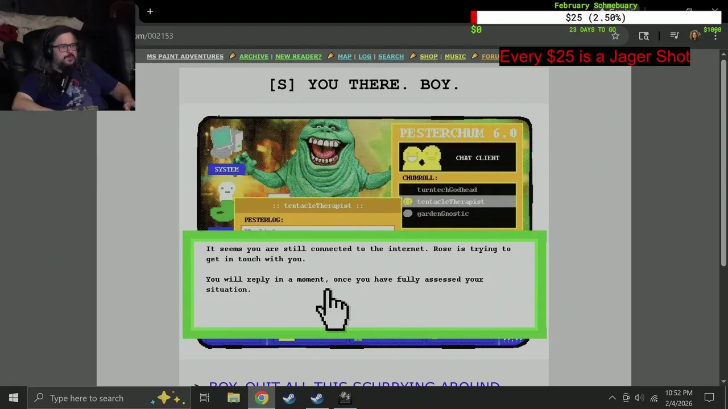Click the Chrome icon in the taskbar
This screenshot has width=728, height=409.
tap(261, 398)
